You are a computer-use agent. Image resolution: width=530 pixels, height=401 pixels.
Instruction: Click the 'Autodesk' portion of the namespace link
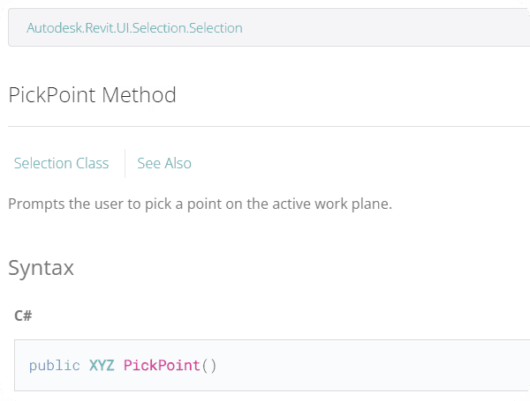coord(55,28)
